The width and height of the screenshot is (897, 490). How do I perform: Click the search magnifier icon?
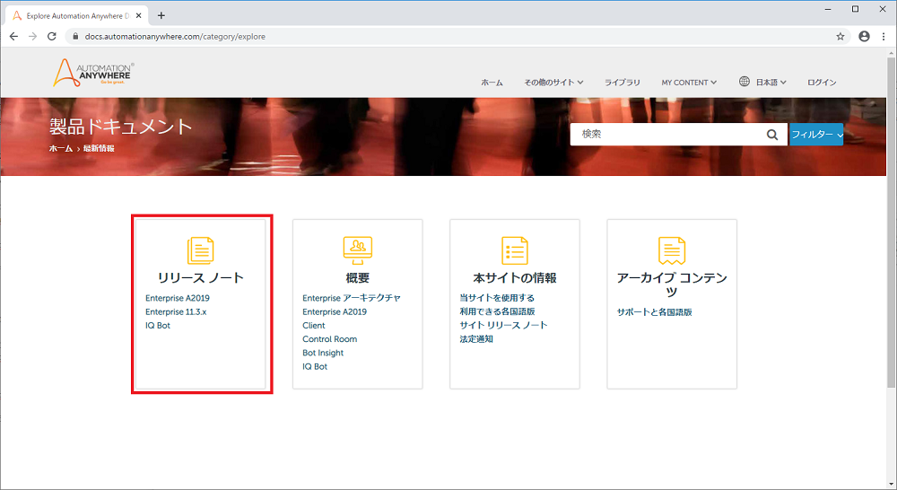click(x=771, y=135)
